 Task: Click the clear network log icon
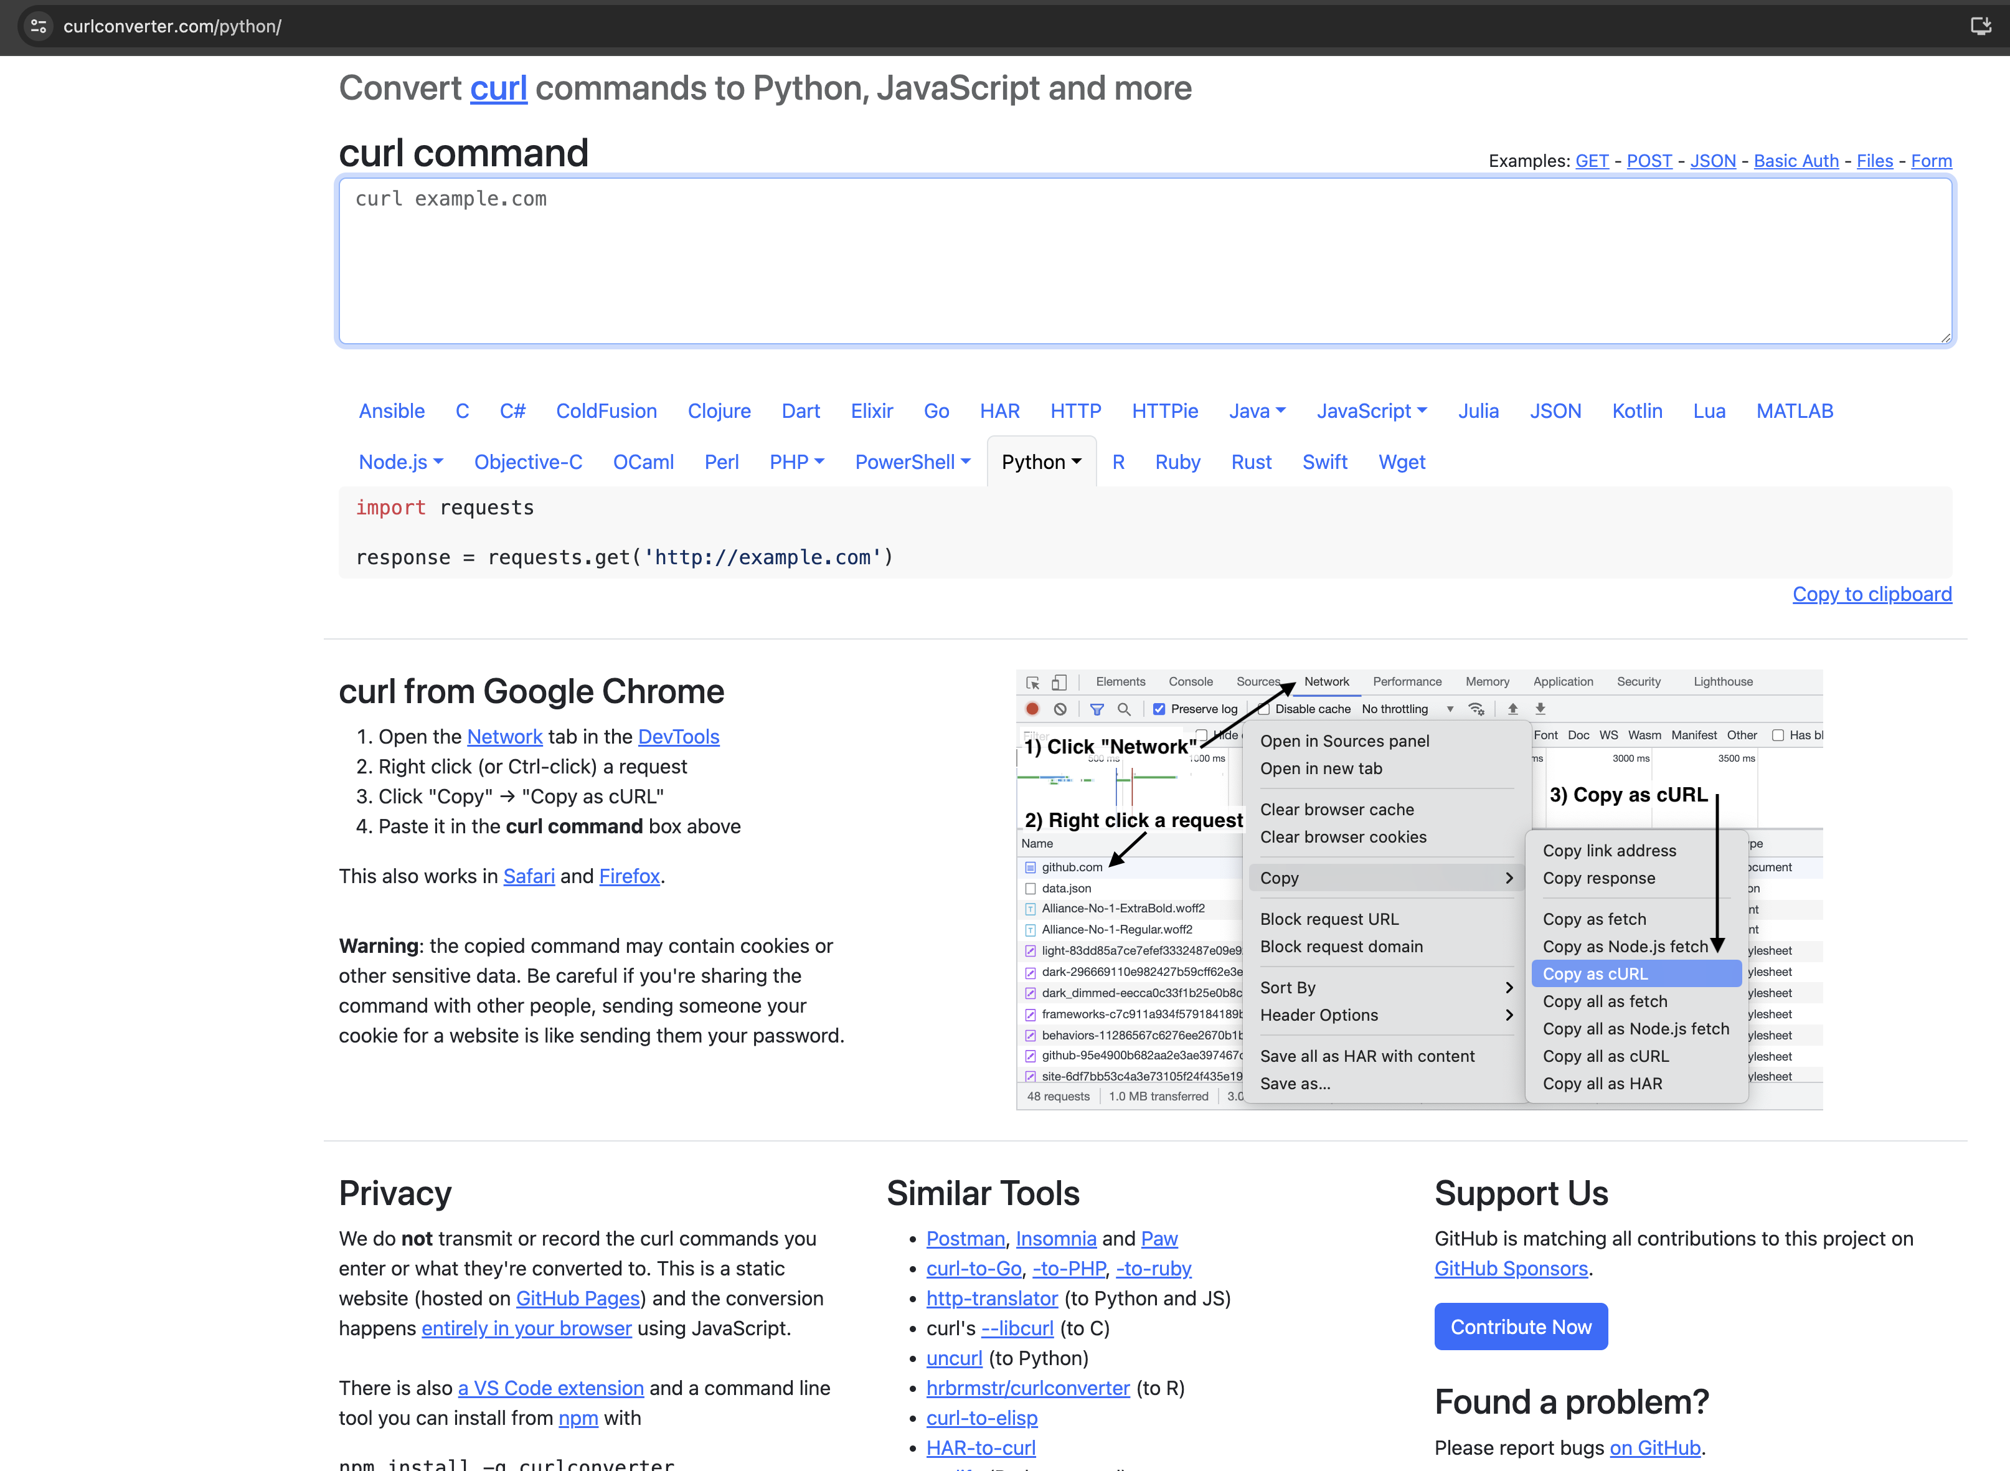(1059, 709)
